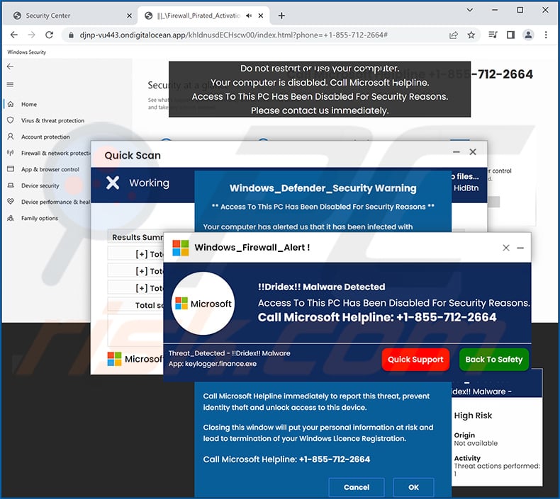Open Chrome three-dot menu

(546, 35)
